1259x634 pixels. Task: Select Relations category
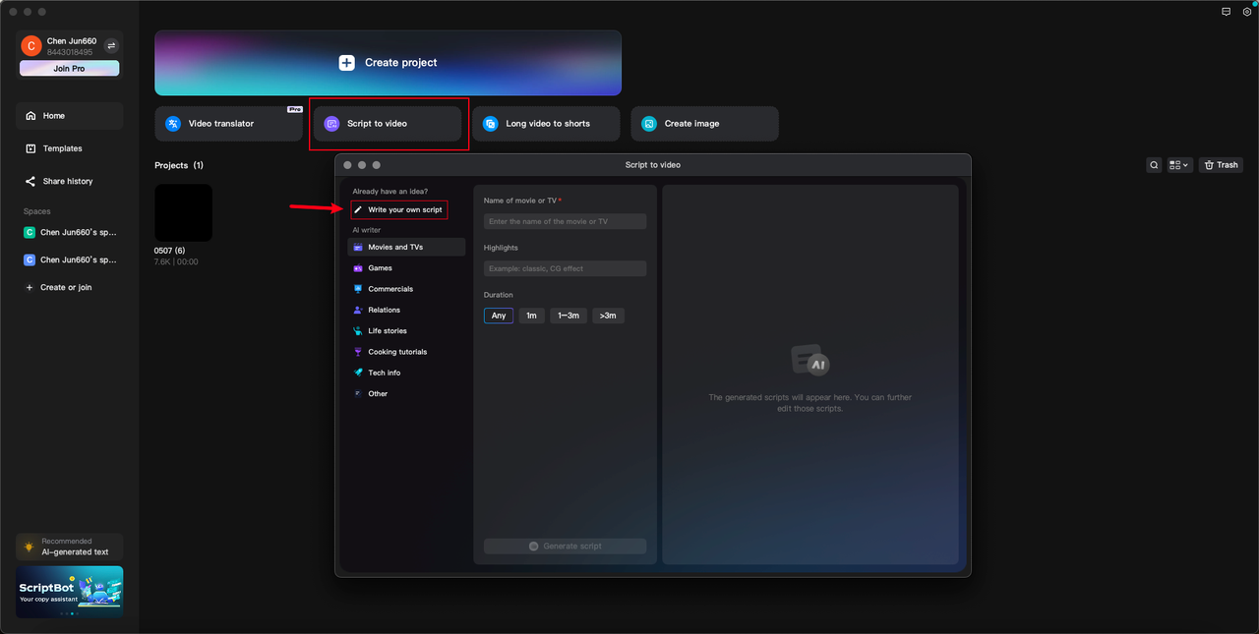[x=406, y=310]
